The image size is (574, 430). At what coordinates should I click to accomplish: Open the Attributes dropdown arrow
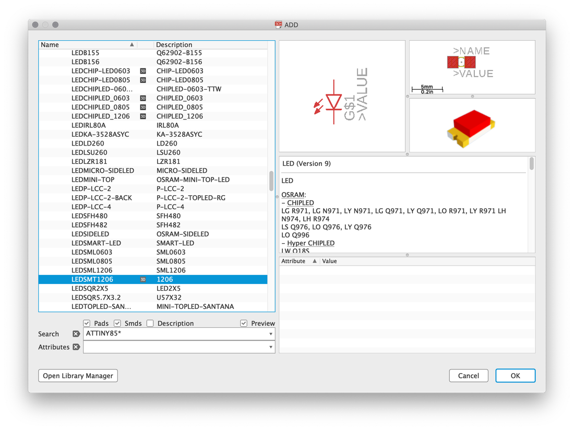(x=270, y=347)
